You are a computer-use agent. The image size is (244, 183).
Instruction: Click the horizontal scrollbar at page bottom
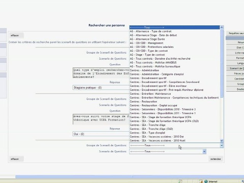(130, 177)
